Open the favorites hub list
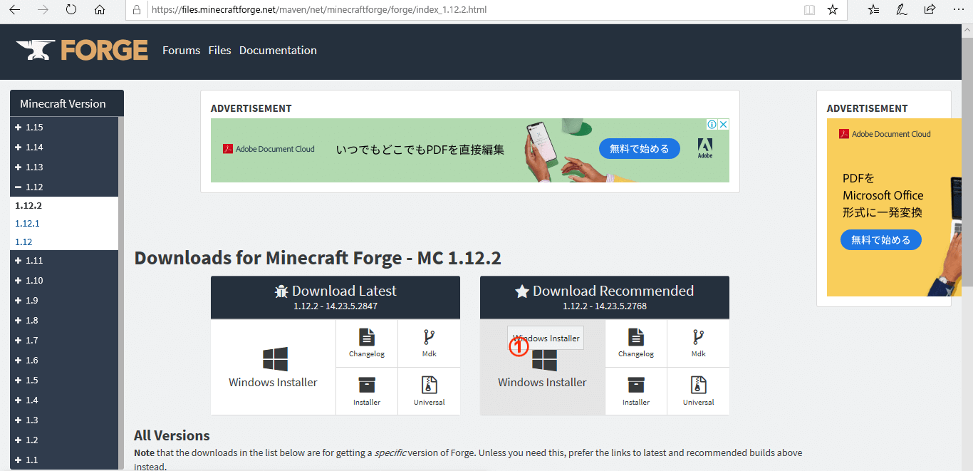973x471 pixels. (x=874, y=10)
